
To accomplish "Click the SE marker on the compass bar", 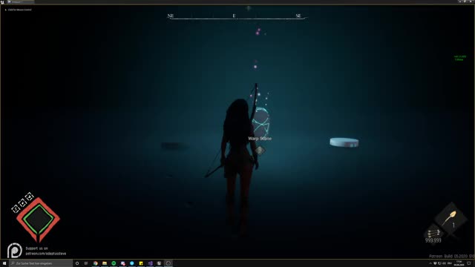I will [x=298, y=16].
